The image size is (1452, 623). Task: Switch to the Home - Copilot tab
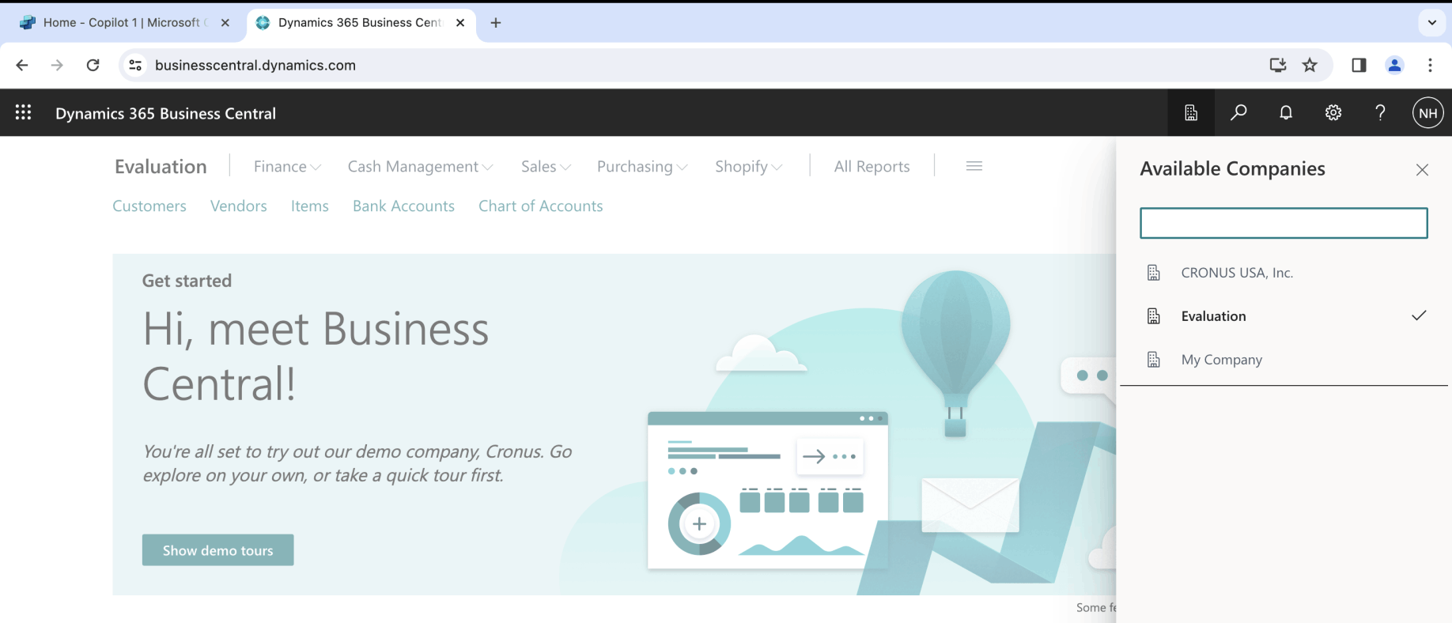click(x=125, y=23)
